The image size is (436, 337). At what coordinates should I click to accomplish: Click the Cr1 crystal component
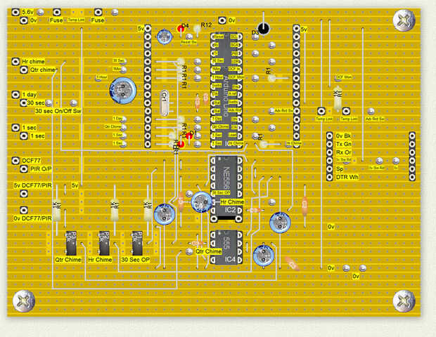[x=164, y=103]
